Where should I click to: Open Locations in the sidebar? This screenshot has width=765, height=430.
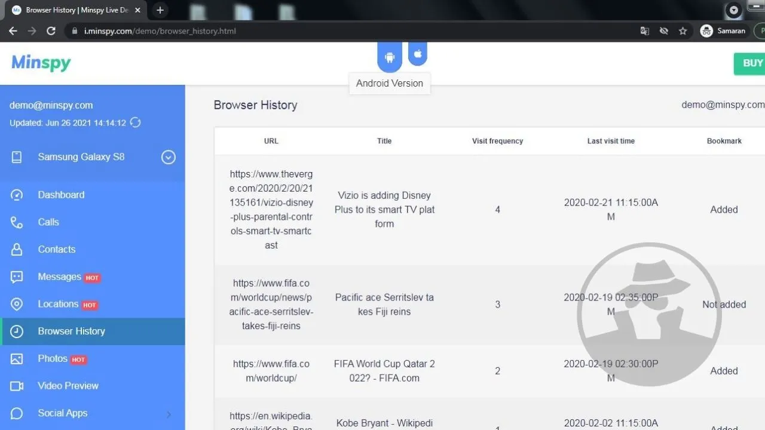point(58,304)
